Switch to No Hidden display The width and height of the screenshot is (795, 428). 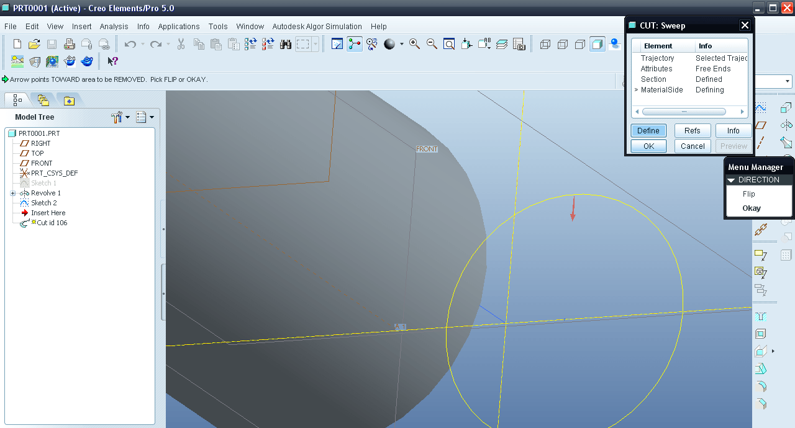tap(580, 44)
